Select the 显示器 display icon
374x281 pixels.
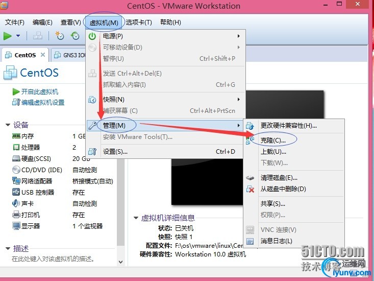click(x=16, y=226)
